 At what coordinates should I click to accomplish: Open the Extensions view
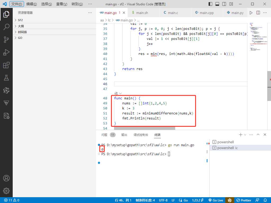(x=6, y=65)
